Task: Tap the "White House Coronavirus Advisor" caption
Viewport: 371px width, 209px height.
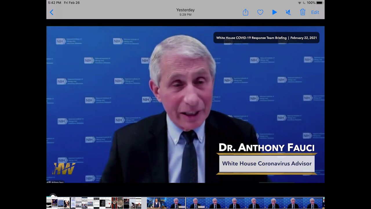Action: tap(267, 163)
